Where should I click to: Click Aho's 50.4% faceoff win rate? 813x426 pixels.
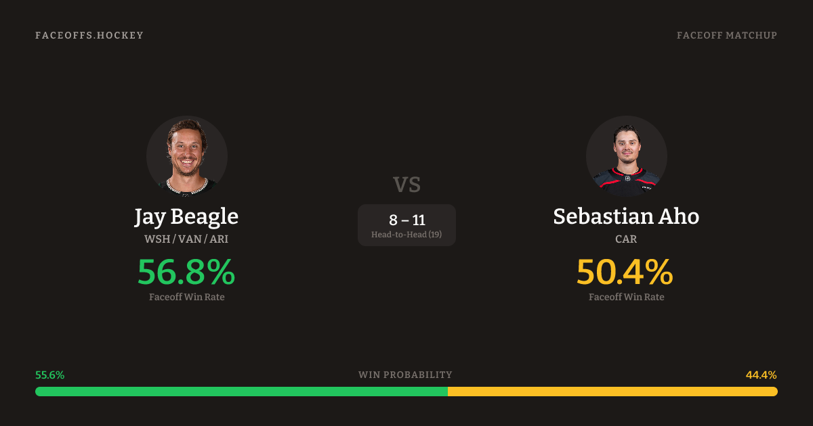625,272
